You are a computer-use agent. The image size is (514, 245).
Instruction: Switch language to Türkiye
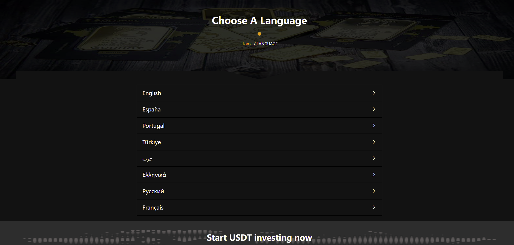tap(152, 142)
